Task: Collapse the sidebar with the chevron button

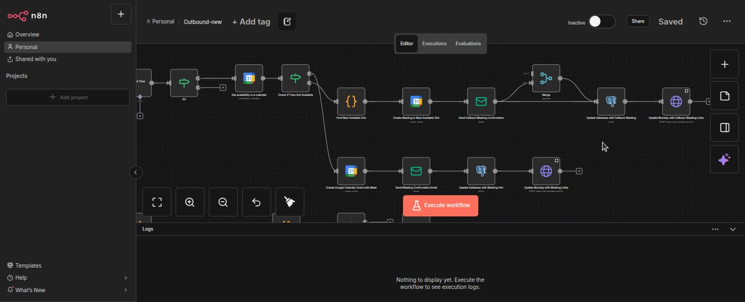Action: [x=136, y=173]
